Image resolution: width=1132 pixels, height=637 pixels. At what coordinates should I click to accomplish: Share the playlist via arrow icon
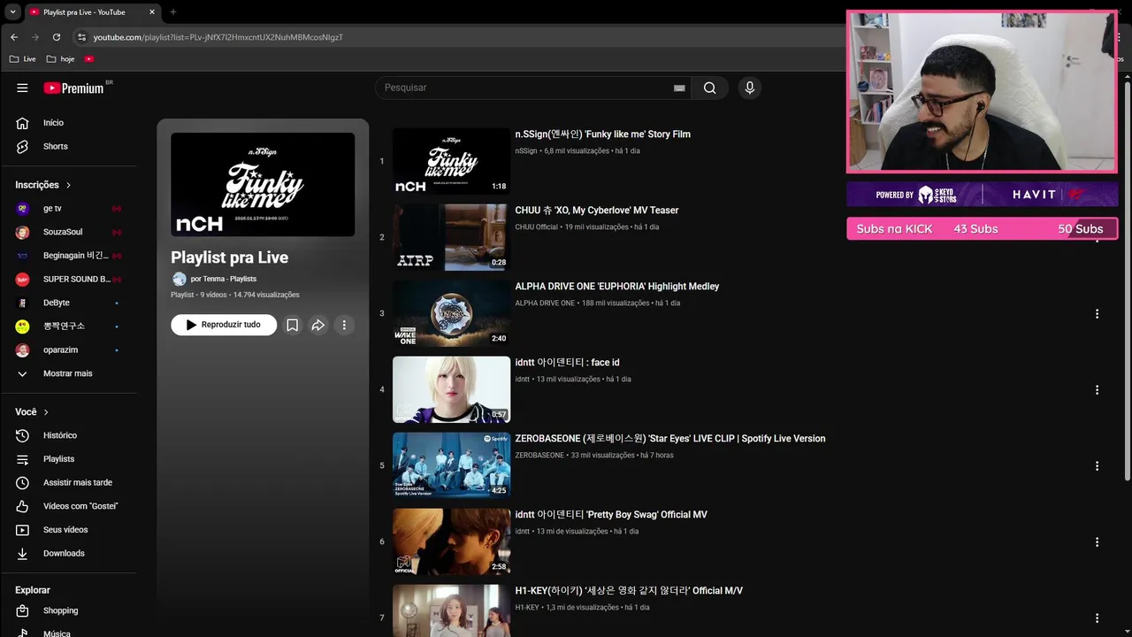(318, 325)
